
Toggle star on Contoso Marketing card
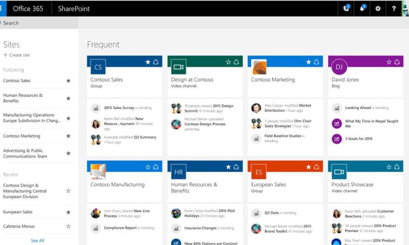point(309,62)
